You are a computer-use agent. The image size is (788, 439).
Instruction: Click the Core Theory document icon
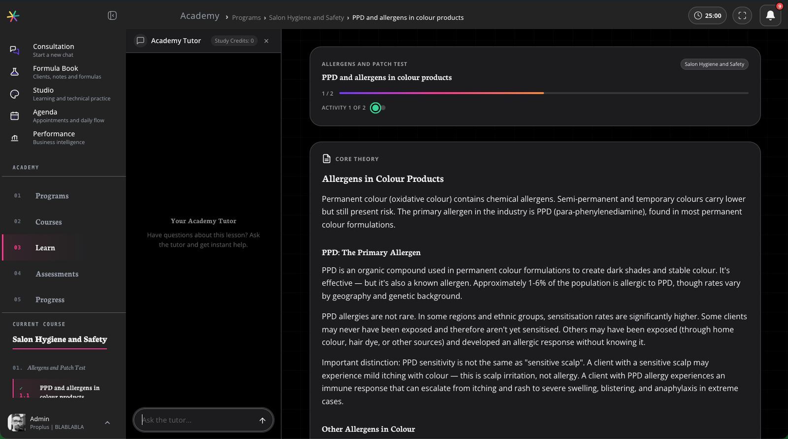[327, 159]
